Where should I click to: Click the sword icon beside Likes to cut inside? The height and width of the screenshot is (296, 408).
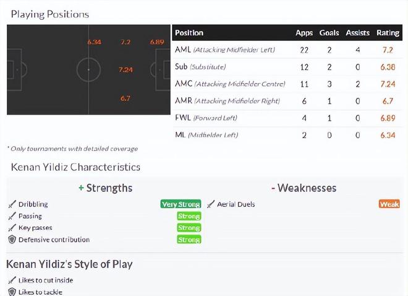point(12,281)
